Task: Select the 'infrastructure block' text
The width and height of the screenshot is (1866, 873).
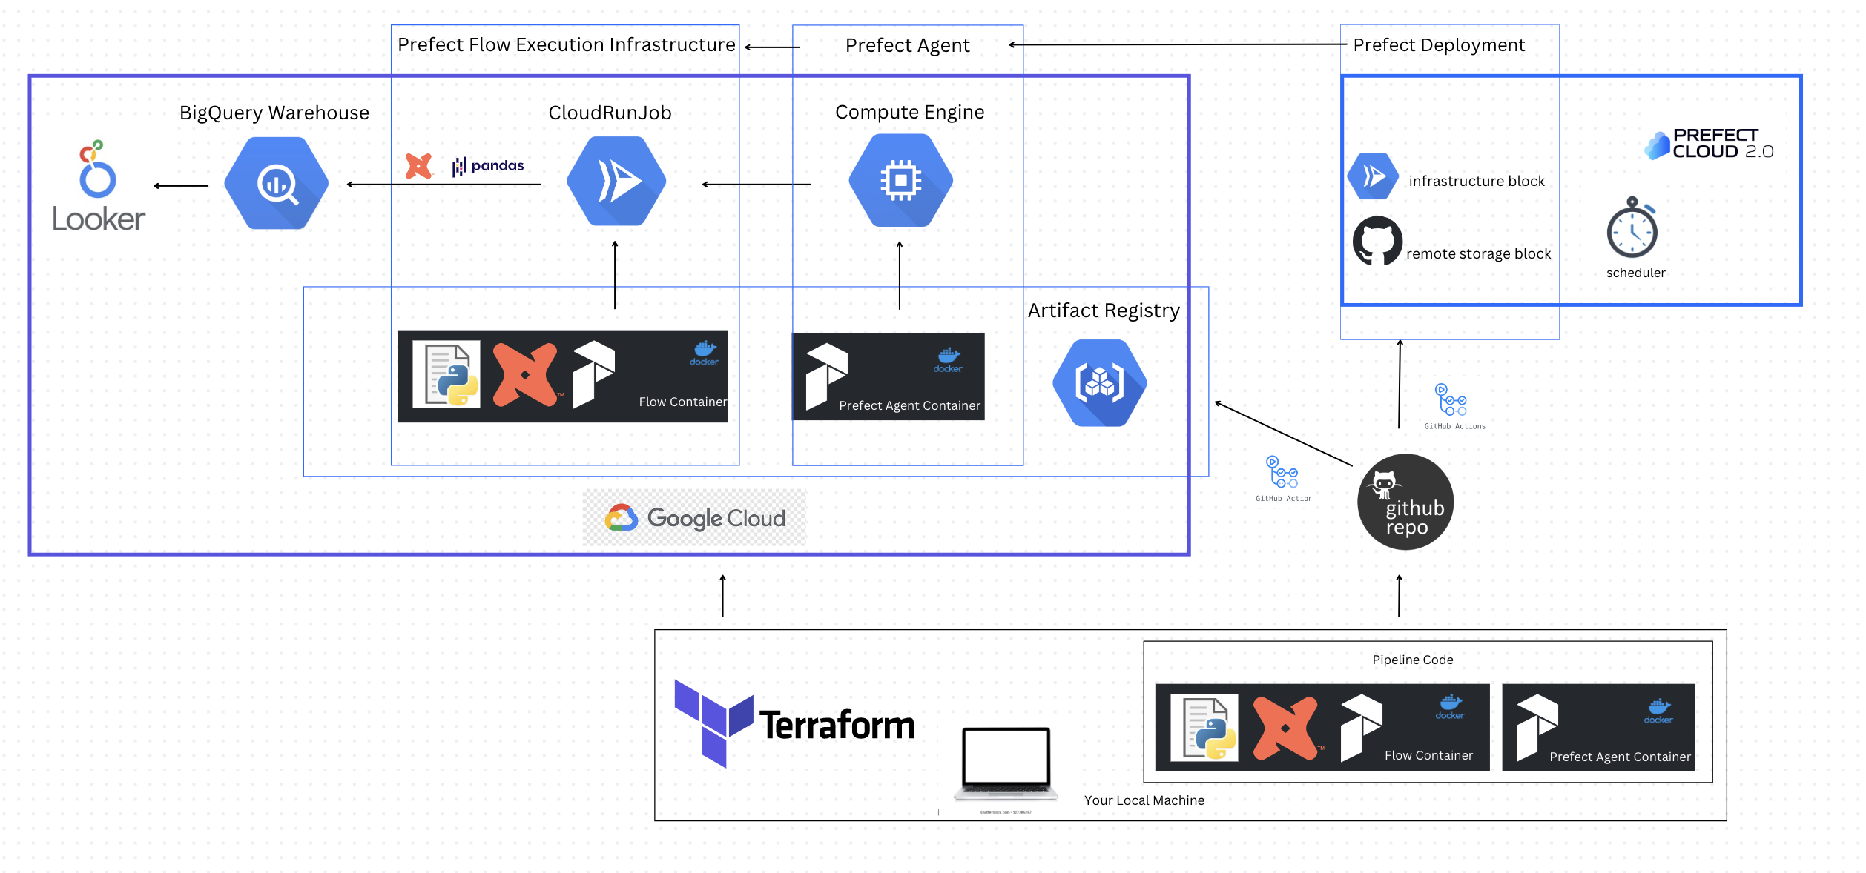Action: click(1476, 181)
